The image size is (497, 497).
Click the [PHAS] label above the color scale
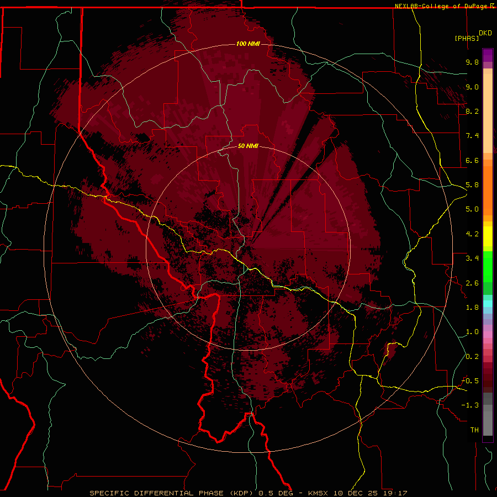467,38
